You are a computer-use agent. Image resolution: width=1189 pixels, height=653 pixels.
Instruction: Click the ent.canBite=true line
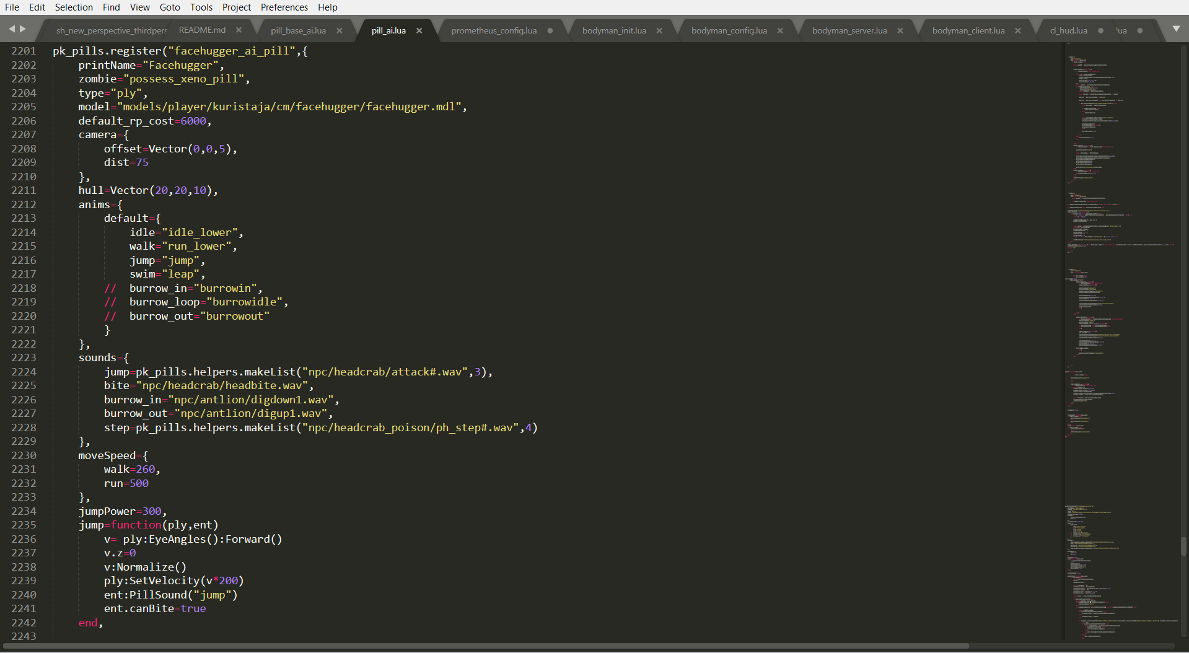pyautogui.click(x=155, y=608)
